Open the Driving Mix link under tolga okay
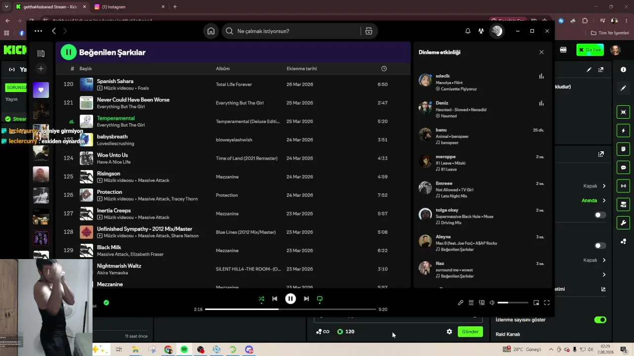Viewport: 634px width, 356px height. tap(451, 223)
